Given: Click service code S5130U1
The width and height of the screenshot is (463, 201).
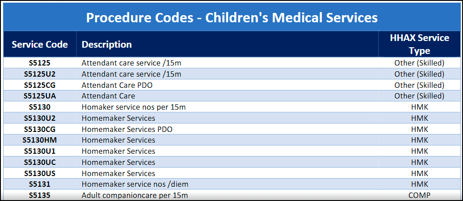Looking at the screenshot, I should coord(40,151).
